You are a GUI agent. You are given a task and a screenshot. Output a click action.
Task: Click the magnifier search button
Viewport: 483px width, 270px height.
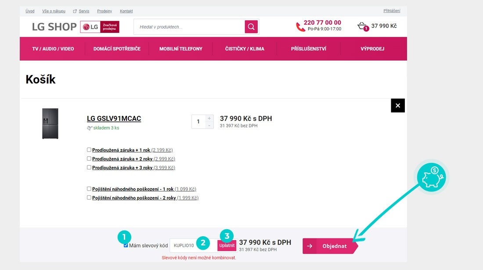251,27
